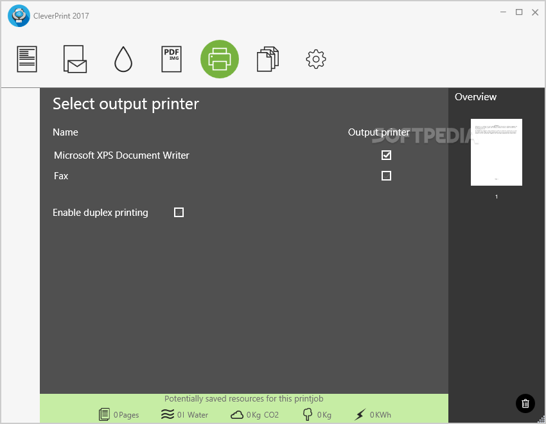Click Potentially saved resources for this printjob
Viewport: 546px width, 424px height.
[x=243, y=398]
